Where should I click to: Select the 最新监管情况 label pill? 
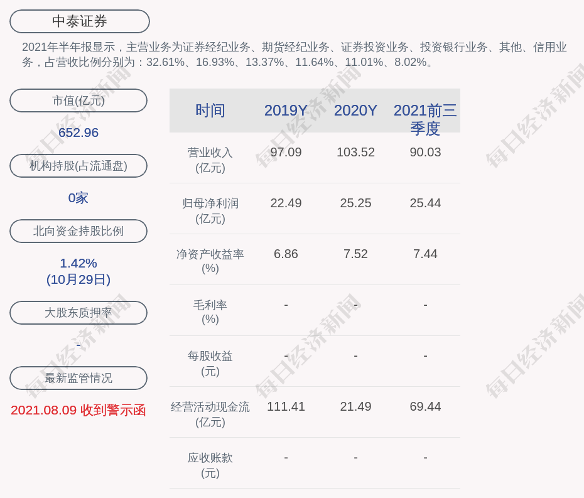click(x=78, y=378)
